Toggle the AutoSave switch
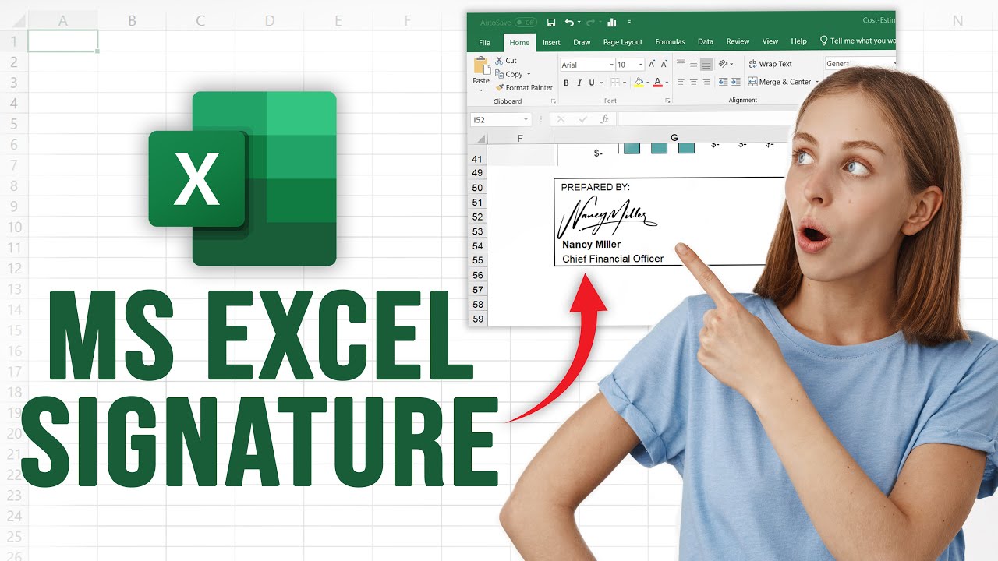The height and width of the screenshot is (561, 998). click(526, 23)
